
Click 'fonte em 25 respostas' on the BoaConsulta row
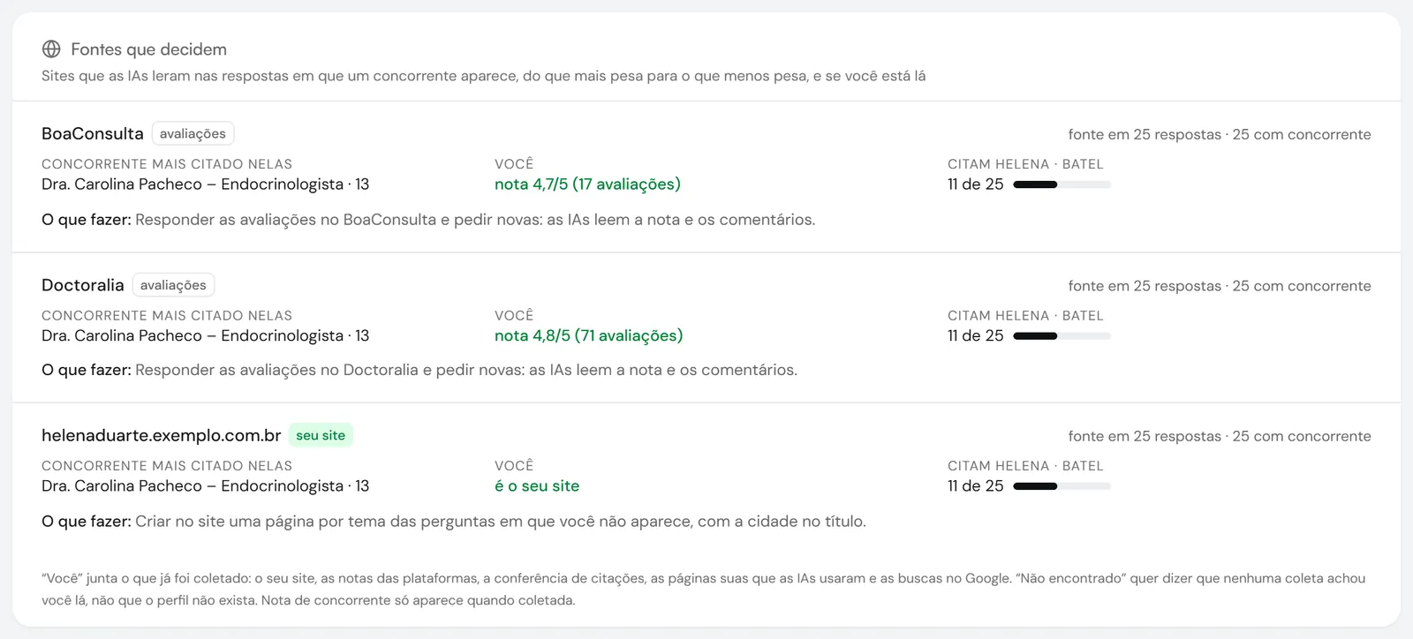[x=1145, y=134]
